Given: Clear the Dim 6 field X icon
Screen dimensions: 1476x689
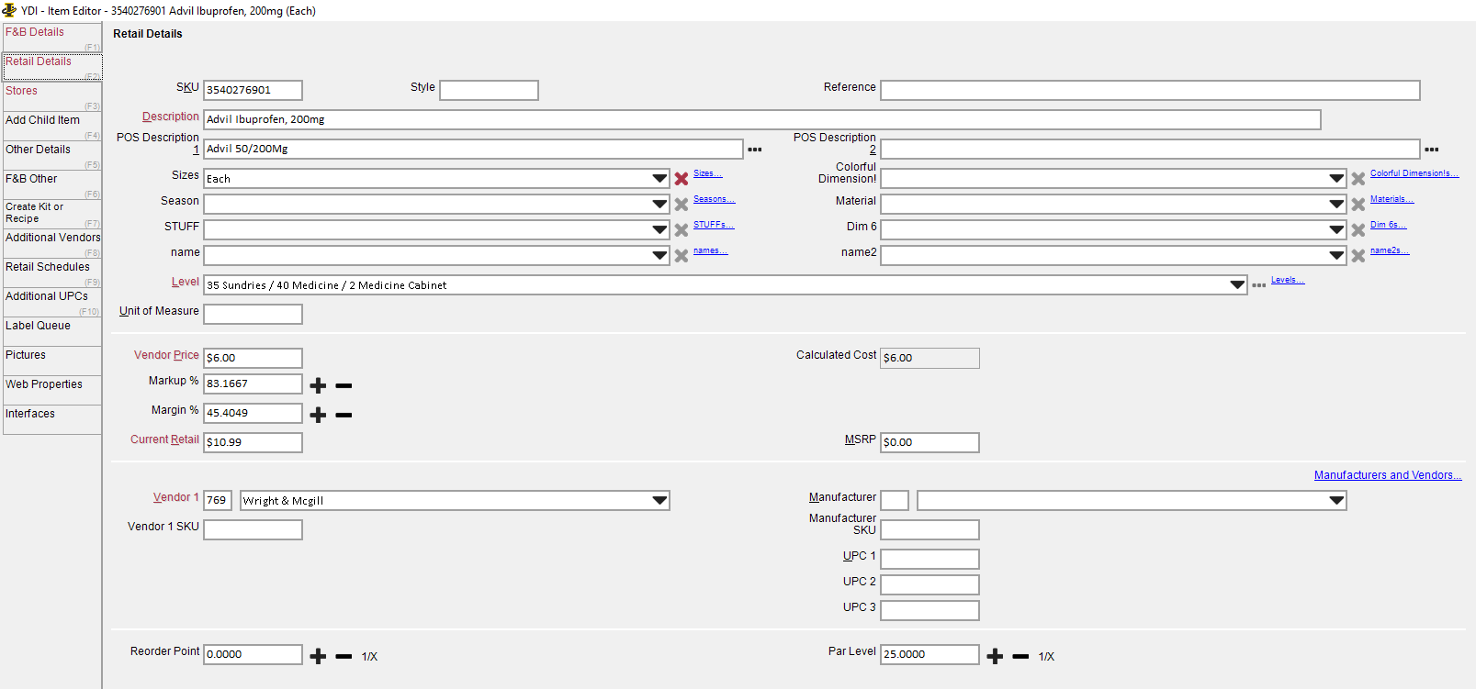Looking at the screenshot, I should 1358,230.
